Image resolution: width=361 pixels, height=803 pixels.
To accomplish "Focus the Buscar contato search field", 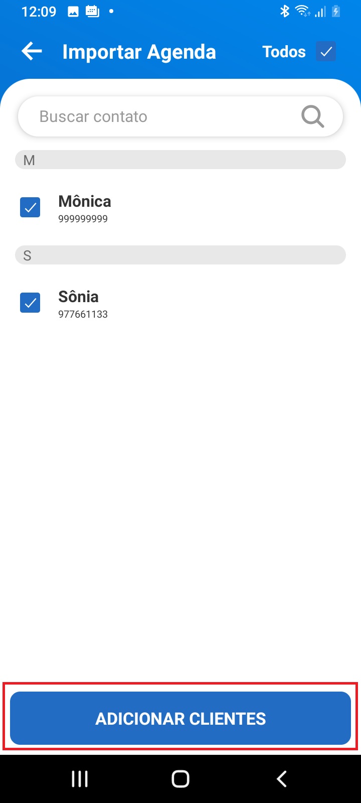I will click(180, 116).
